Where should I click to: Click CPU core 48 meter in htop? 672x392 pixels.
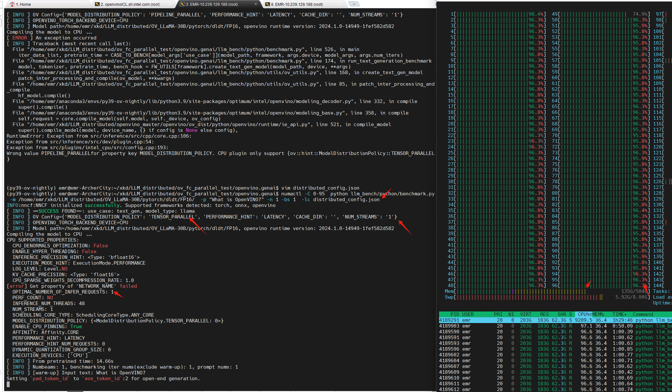[497, 285]
